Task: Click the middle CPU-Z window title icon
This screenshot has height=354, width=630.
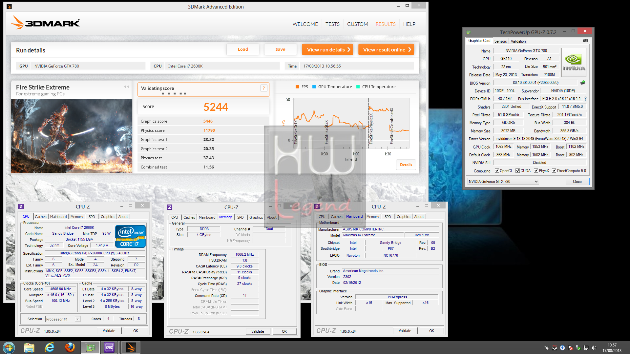Action: tap(170, 207)
